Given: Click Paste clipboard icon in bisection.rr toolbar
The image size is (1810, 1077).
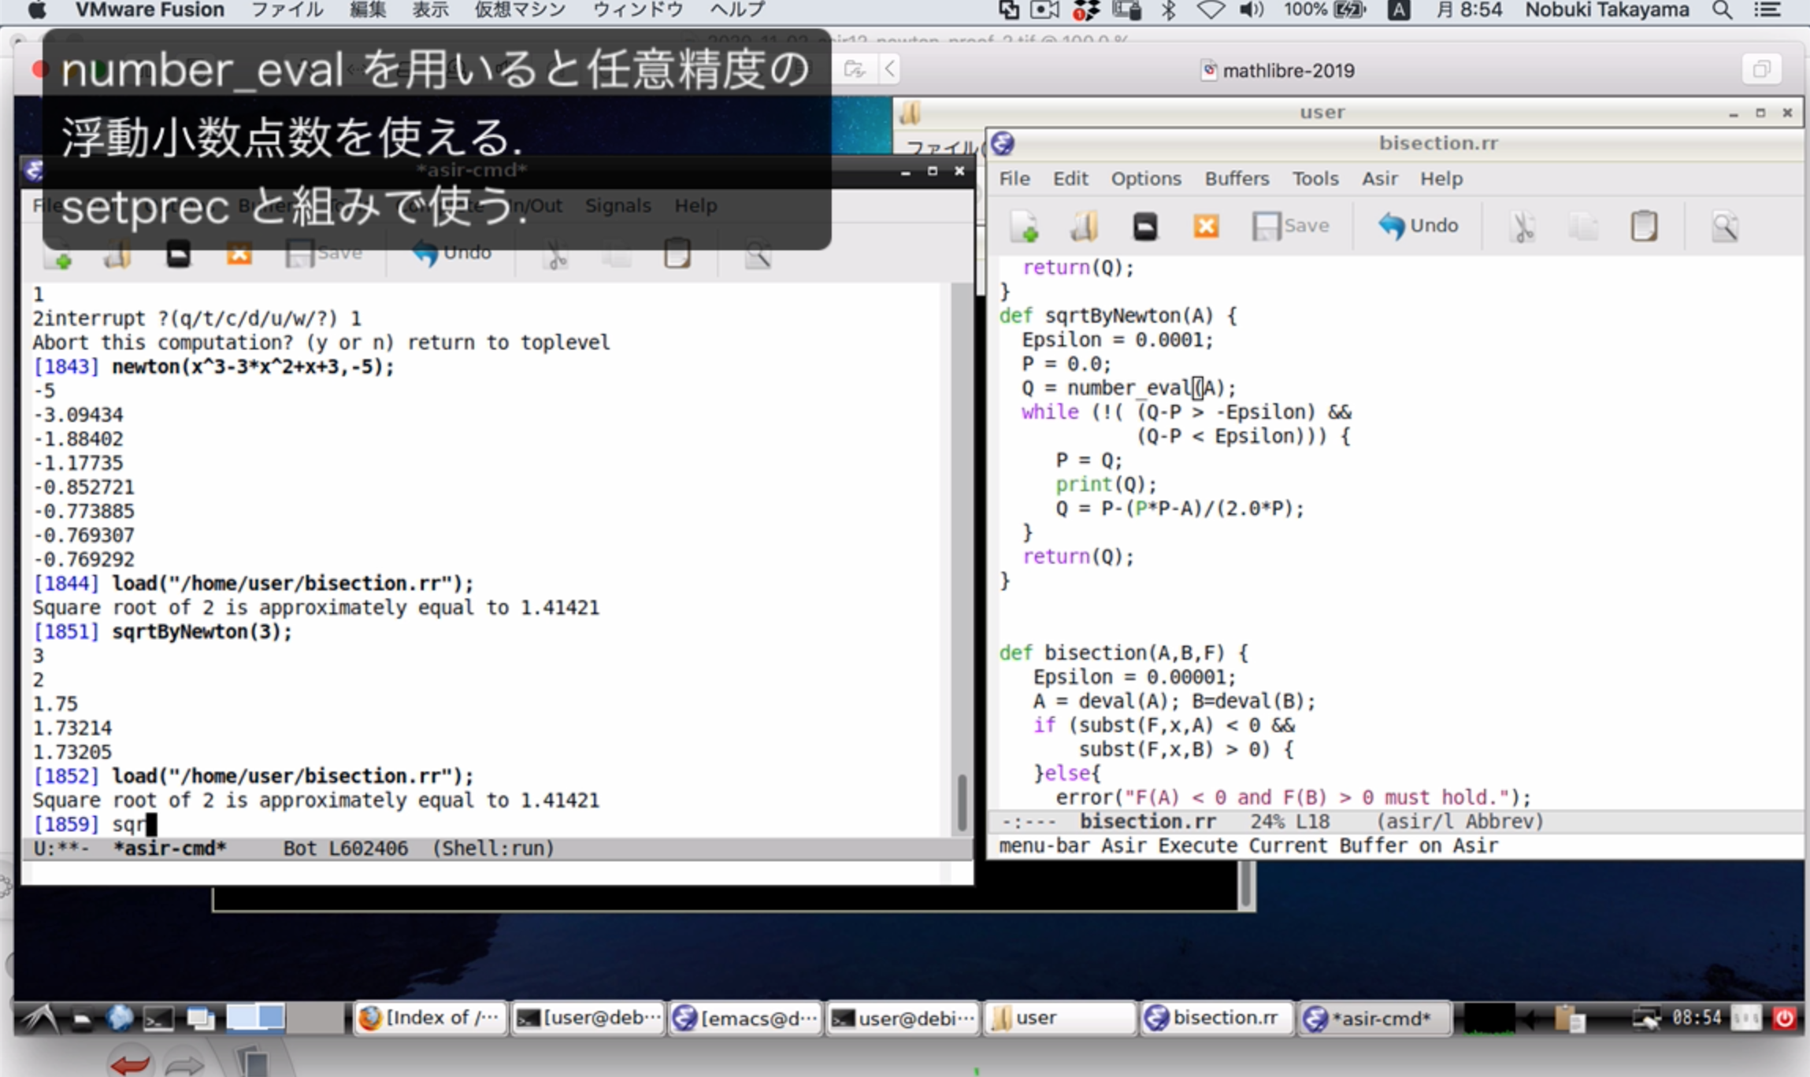Looking at the screenshot, I should (1644, 227).
